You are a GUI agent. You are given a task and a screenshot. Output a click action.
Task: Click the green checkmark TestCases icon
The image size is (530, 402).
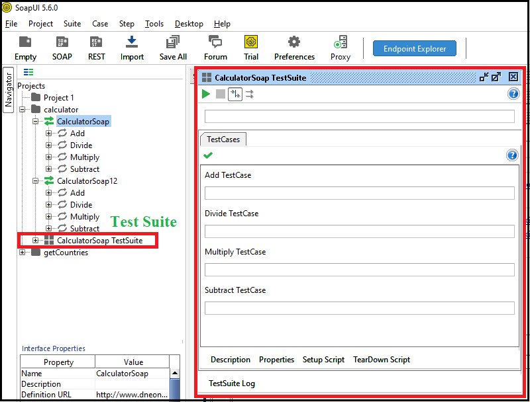(208, 155)
